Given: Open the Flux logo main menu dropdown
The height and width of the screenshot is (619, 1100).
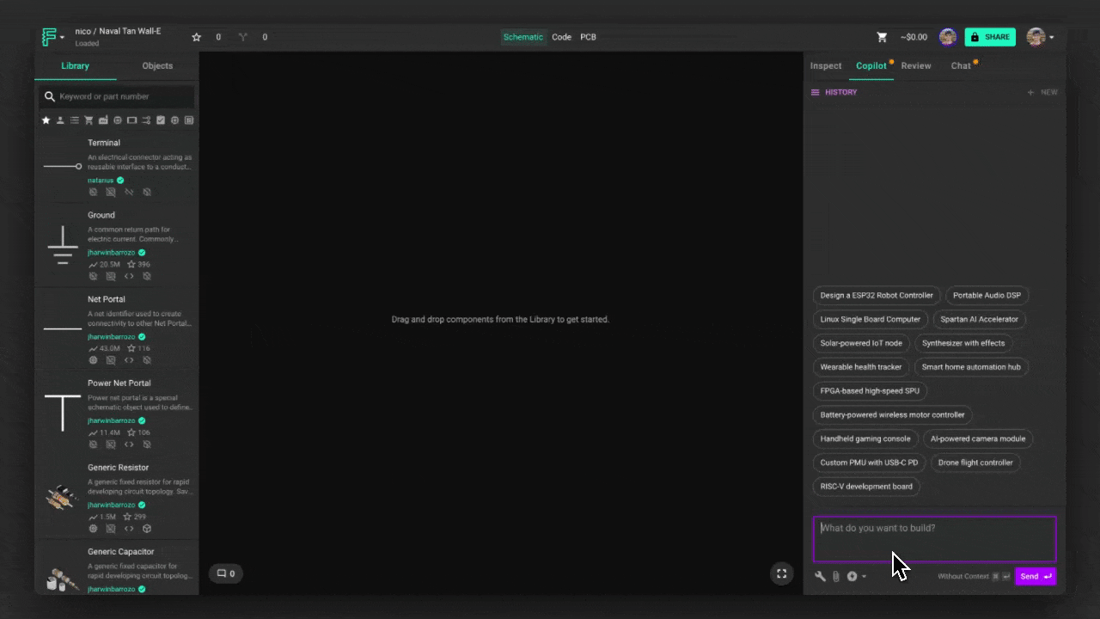Looking at the screenshot, I should [x=52, y=37].
